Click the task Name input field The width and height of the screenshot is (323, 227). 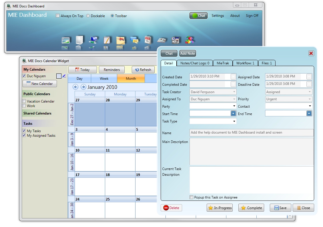[x=252, y=133]
